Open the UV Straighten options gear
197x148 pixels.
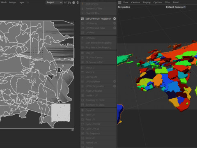[x=115, y=81]
